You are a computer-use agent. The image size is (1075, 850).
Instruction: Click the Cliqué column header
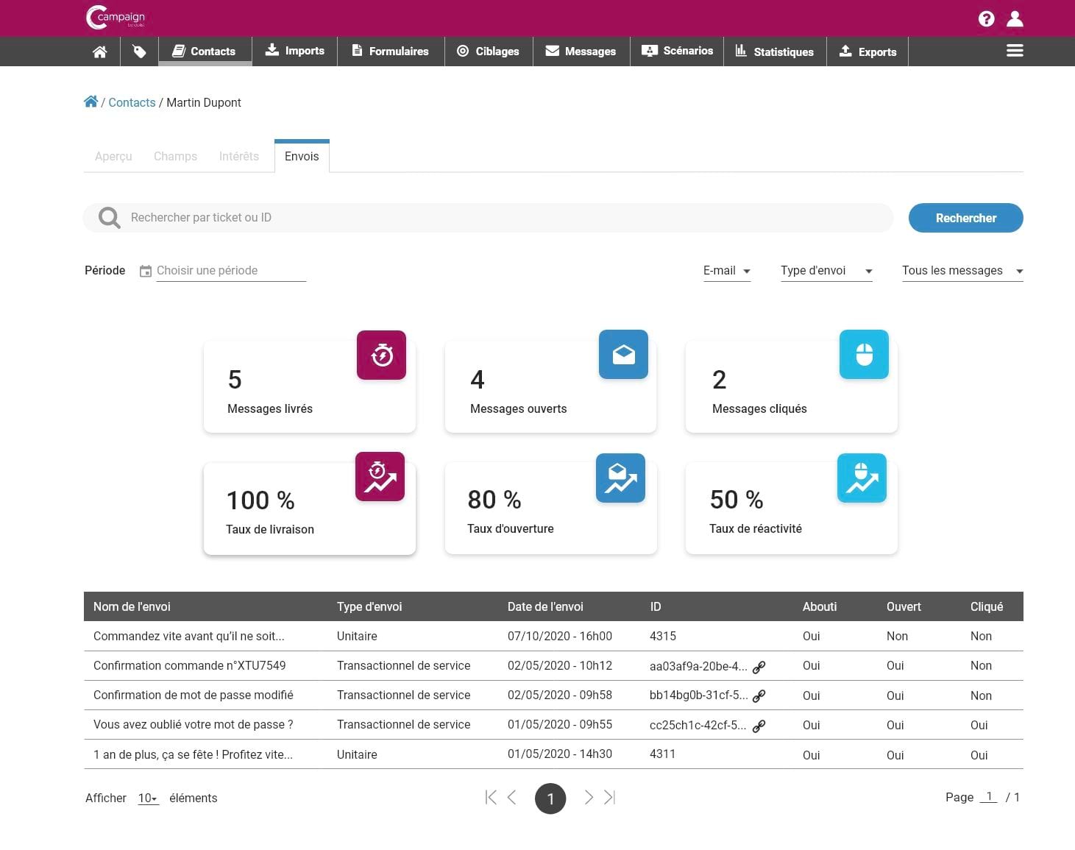987,606
